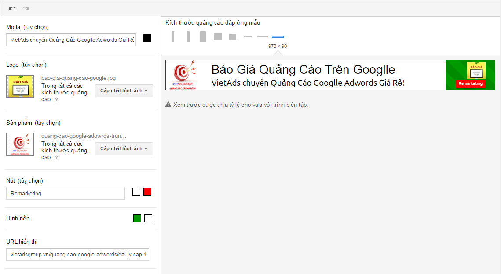The width and height of the screenshot is (501, 274).
Task: Click the black color swatch beside Mô tả
Action: coord(147,38)
